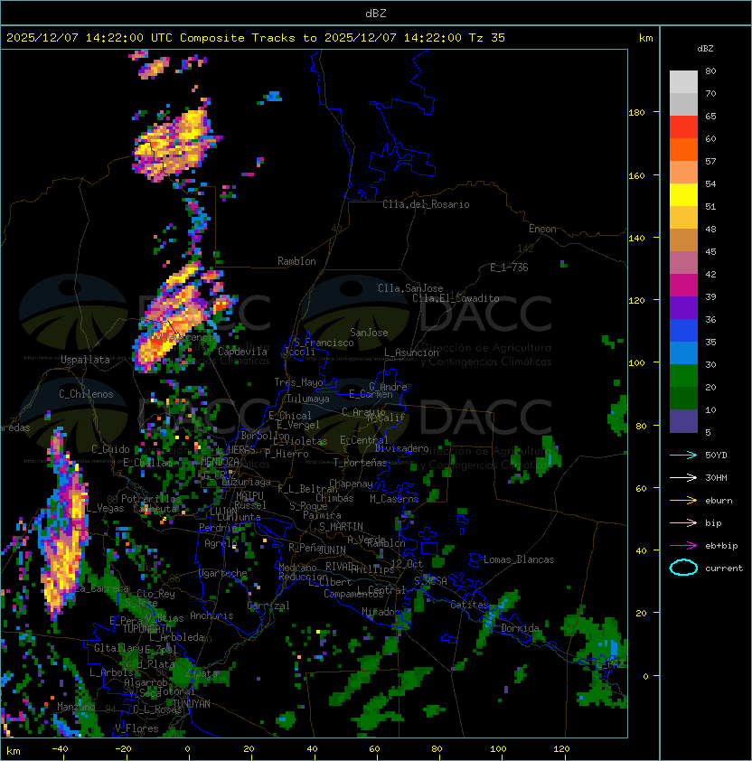
Task: Click the 'Ugarteche' map label
Action: pyautogui.click(x=223, y=573)
